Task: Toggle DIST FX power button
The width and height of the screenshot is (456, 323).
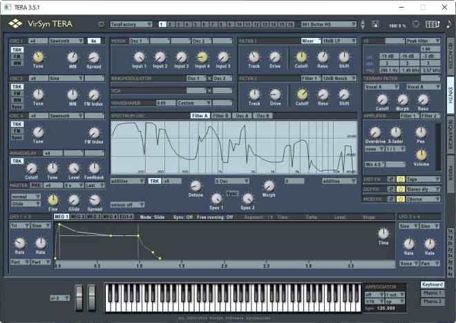Action: 401,179
